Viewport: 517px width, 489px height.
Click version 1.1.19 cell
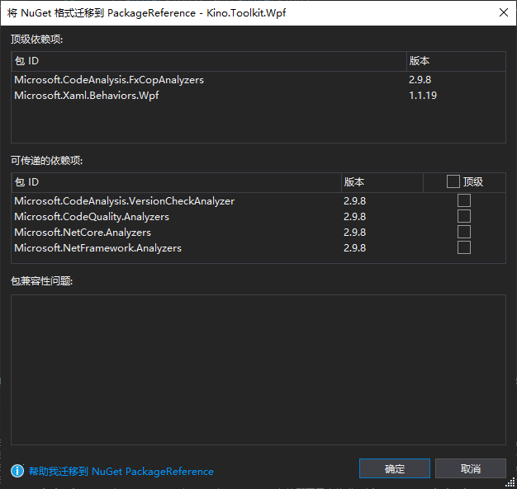[x=423, y=96]
